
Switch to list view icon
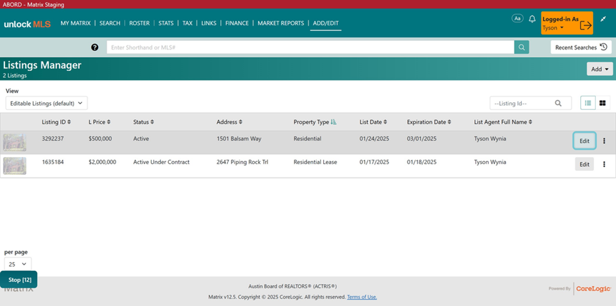click(588, 103)
